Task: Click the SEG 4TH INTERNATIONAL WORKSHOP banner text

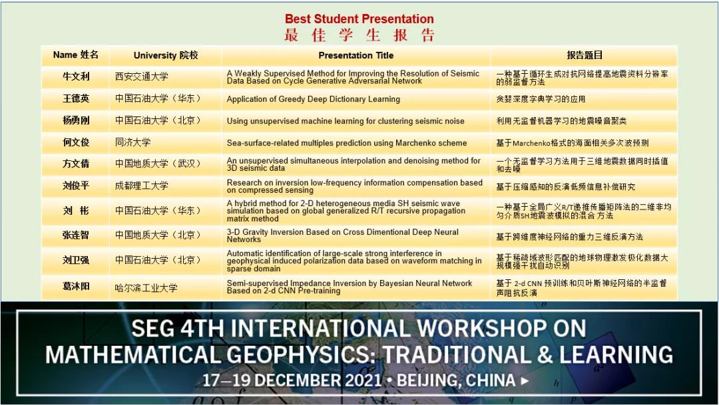Action: (x=359, y=328)
